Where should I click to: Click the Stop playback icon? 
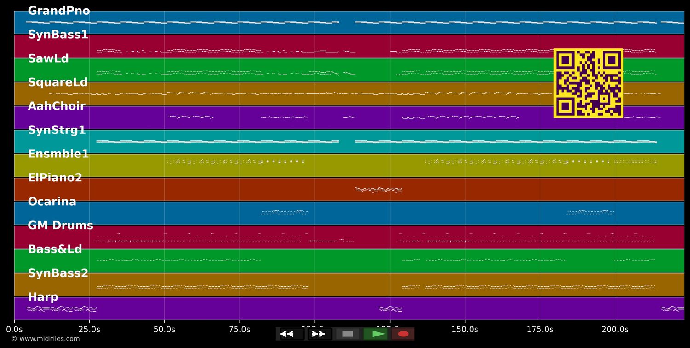click(x=348, y=334)
